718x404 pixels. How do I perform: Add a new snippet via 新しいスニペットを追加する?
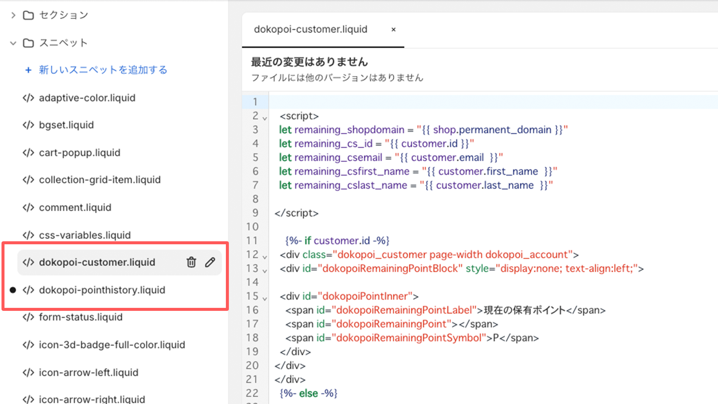click(103, 70)
